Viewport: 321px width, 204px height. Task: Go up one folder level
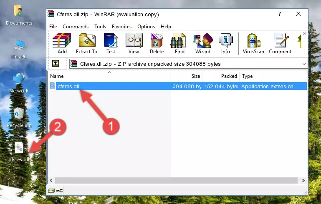coord(56,64)
